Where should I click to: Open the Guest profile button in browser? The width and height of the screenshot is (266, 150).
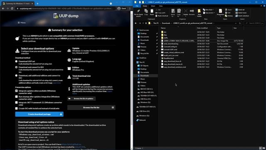[122, 8]
